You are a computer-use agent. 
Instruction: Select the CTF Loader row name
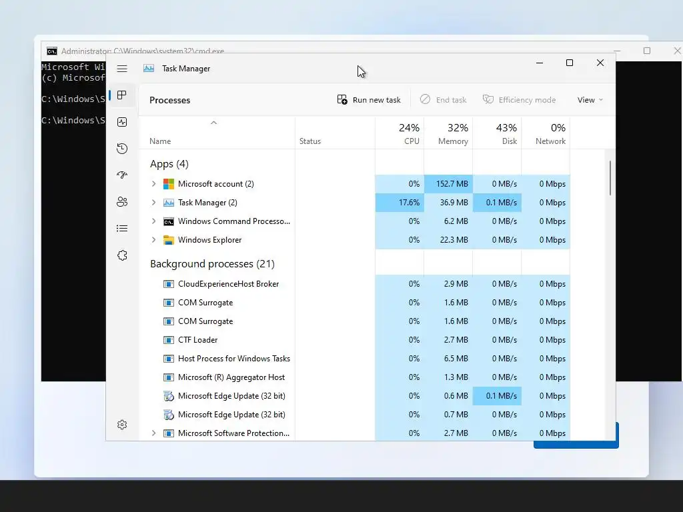tap(197, 340)
